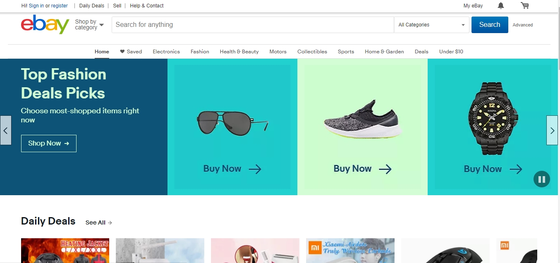Click the Search for anything field
The height and width of the screenshot is (263, 560).
point(252,25)
